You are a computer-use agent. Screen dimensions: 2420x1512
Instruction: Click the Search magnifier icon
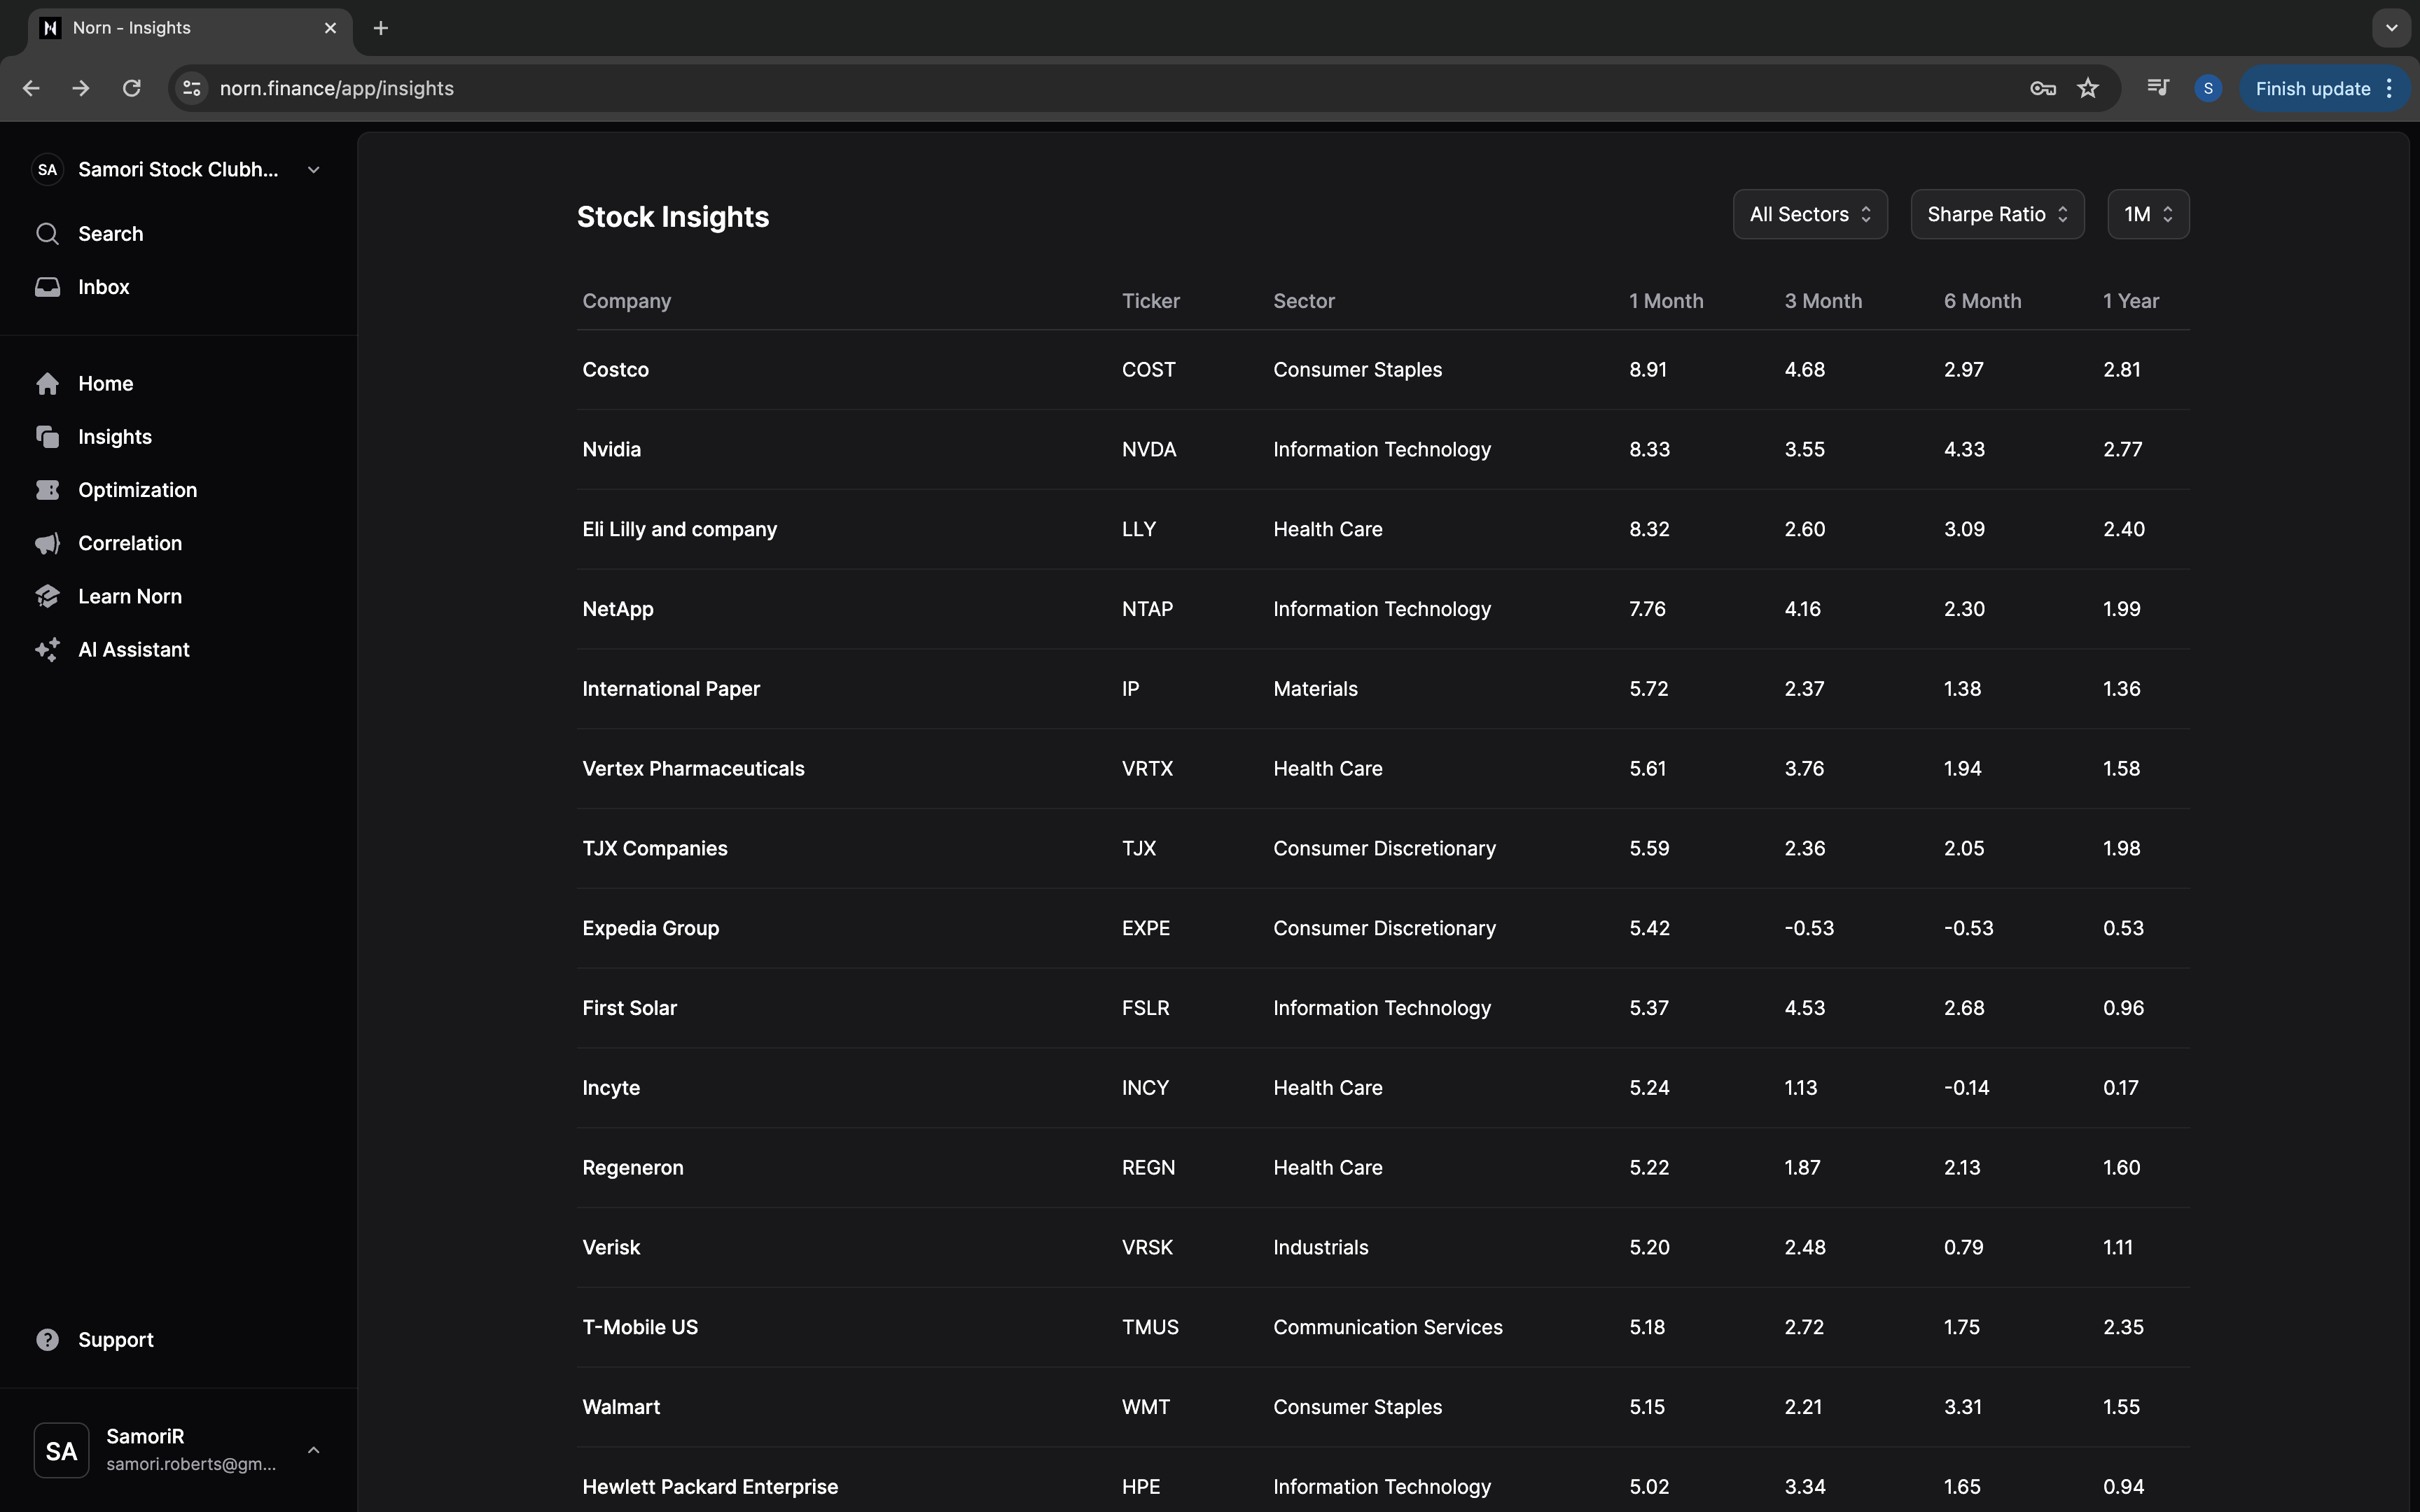[x=47, y=234]
